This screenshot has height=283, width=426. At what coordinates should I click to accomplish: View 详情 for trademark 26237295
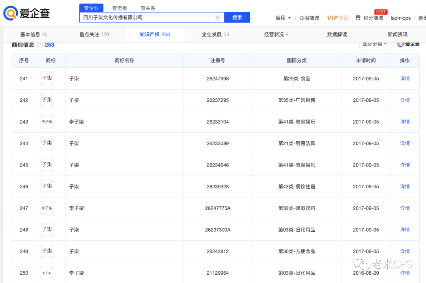405,100
